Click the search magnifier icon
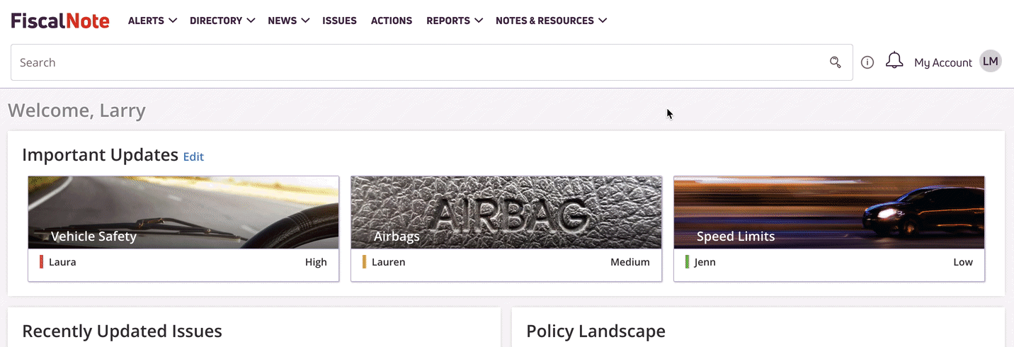This screenshot has width=1014, height=347. [x=836, y=62]
